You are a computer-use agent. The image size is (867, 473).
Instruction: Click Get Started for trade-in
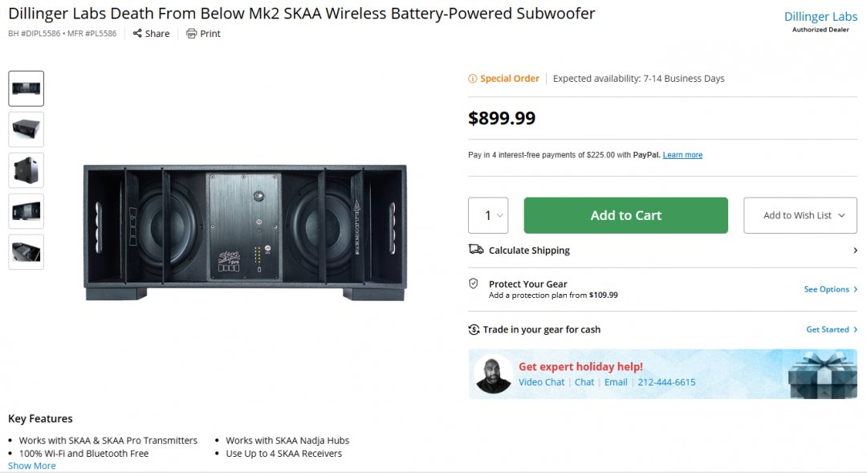tap(831, 330)
